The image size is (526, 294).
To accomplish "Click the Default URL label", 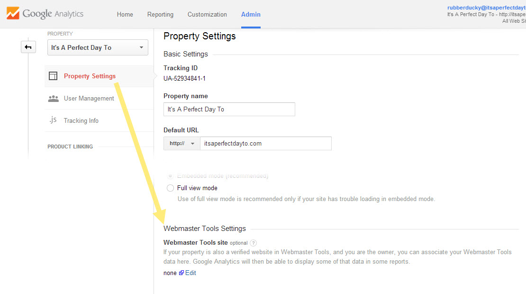I will [x=181, y=130].
